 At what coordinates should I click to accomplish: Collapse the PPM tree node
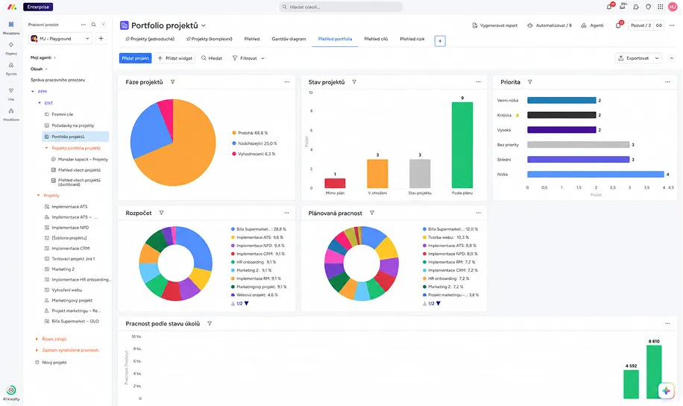click(33, 92)
